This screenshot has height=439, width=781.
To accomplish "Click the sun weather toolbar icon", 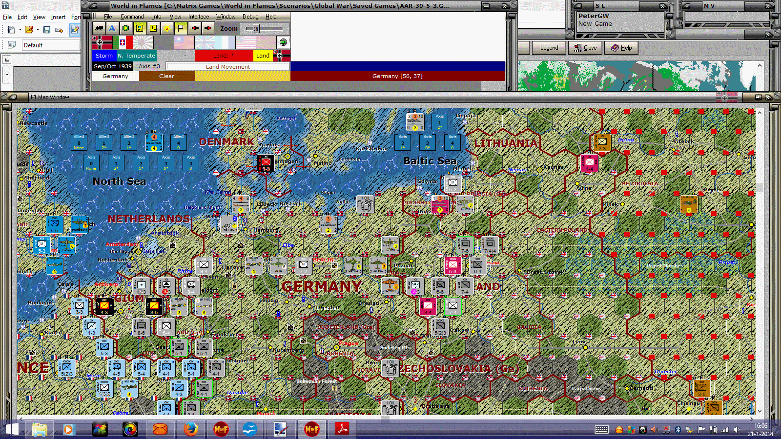I will pos(167,28).
